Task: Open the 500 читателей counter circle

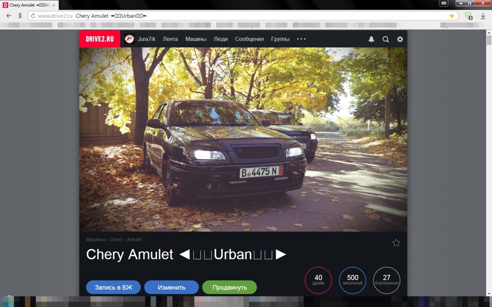Action: [x=353, y=280]
